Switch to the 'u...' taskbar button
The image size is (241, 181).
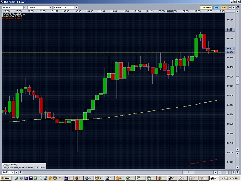(204, 178)
